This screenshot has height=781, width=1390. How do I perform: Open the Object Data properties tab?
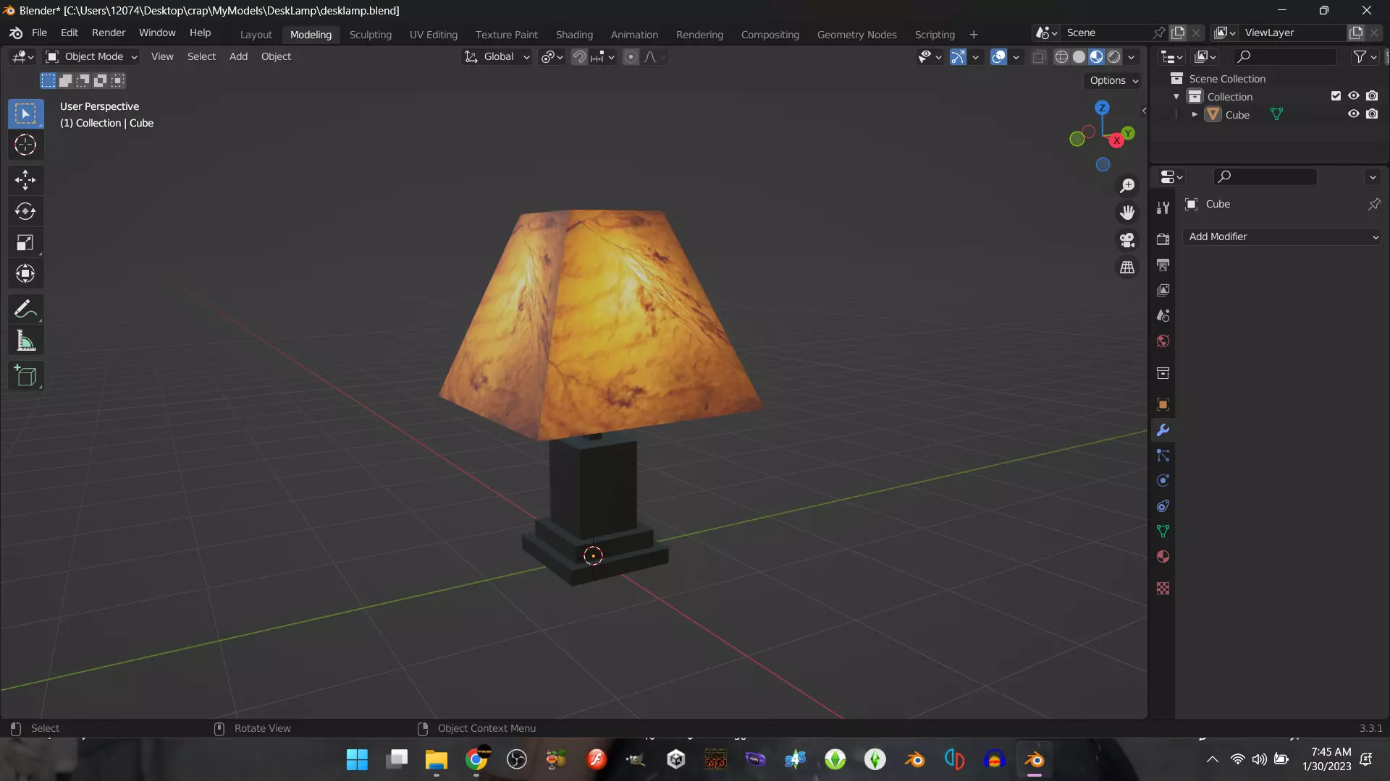[x=1163, y=532]
